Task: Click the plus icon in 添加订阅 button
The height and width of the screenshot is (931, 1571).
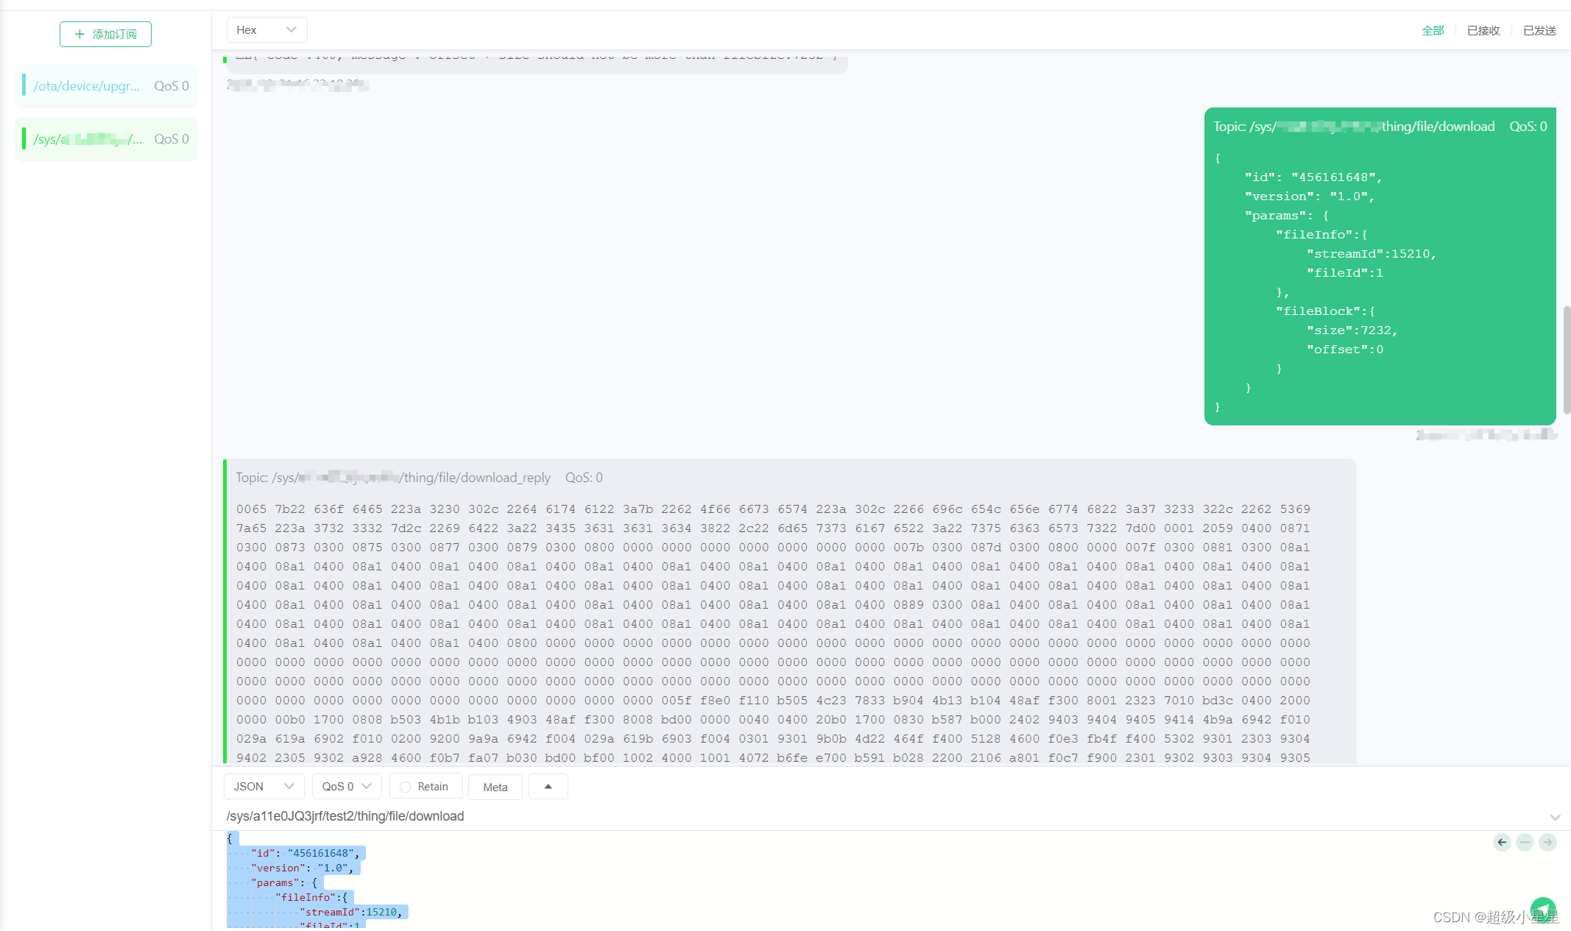Action: [80, 34]
